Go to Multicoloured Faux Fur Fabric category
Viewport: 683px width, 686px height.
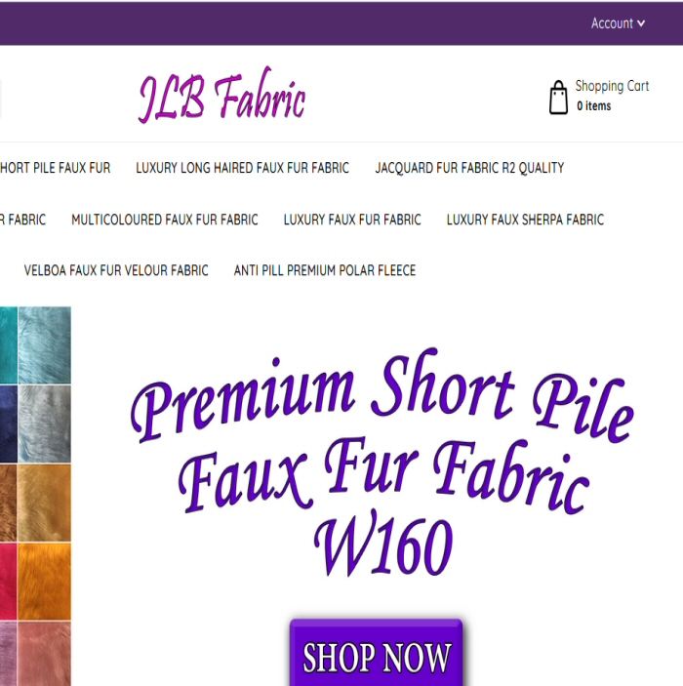pyautogui.click(x=165, y=220)
